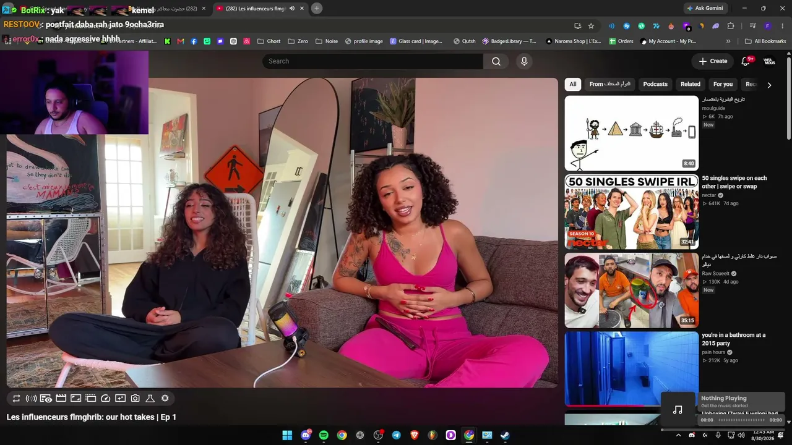Bookmark this page with the star icon

coord(591,26)
